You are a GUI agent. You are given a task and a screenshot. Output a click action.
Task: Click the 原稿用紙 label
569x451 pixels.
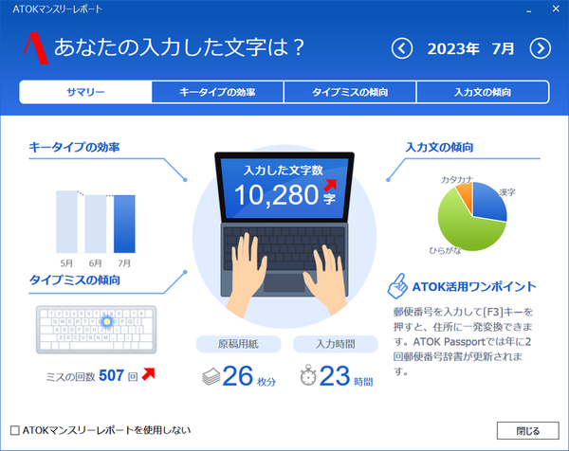click(238, 344)
